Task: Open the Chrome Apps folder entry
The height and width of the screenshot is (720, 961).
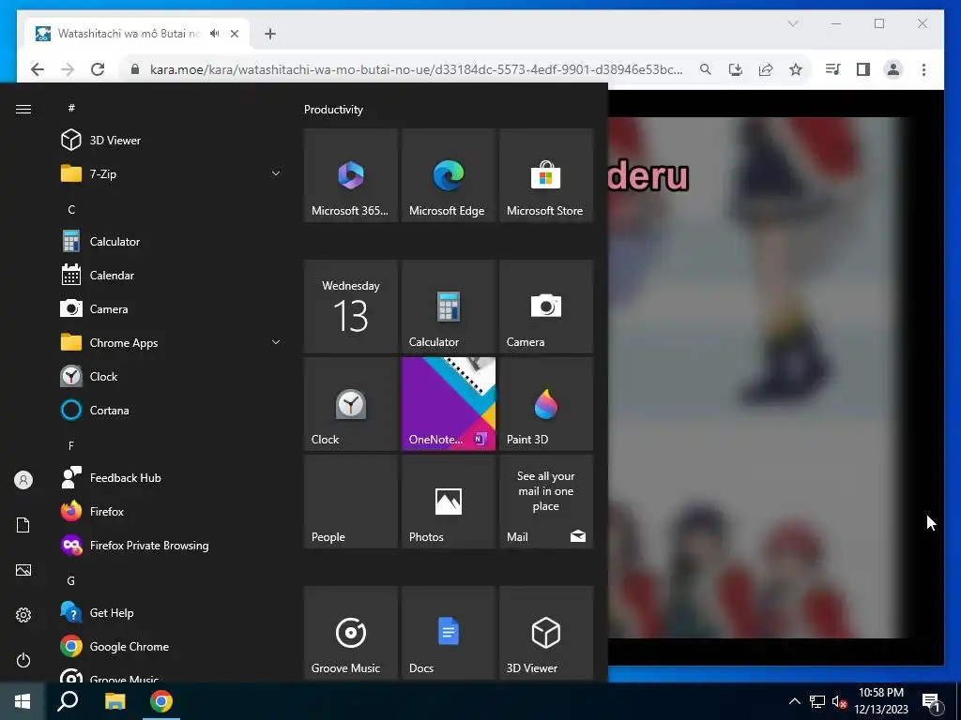Action: tap(171, 342)
